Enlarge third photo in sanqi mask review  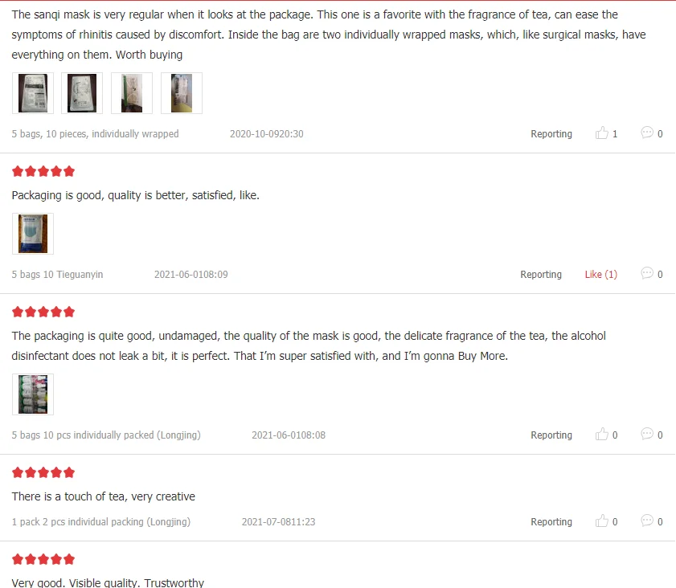[x=132, y=93]
